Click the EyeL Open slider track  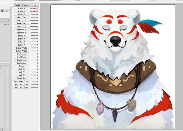click(x=34, y=17)
